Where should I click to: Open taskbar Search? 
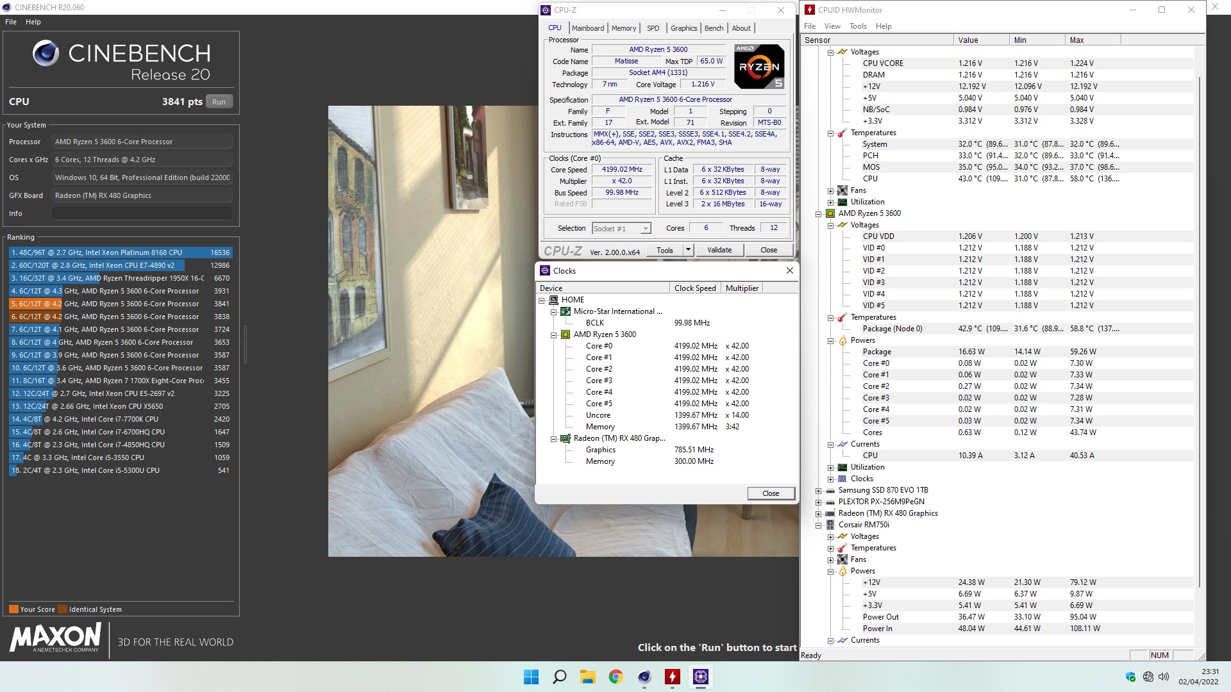559,677
